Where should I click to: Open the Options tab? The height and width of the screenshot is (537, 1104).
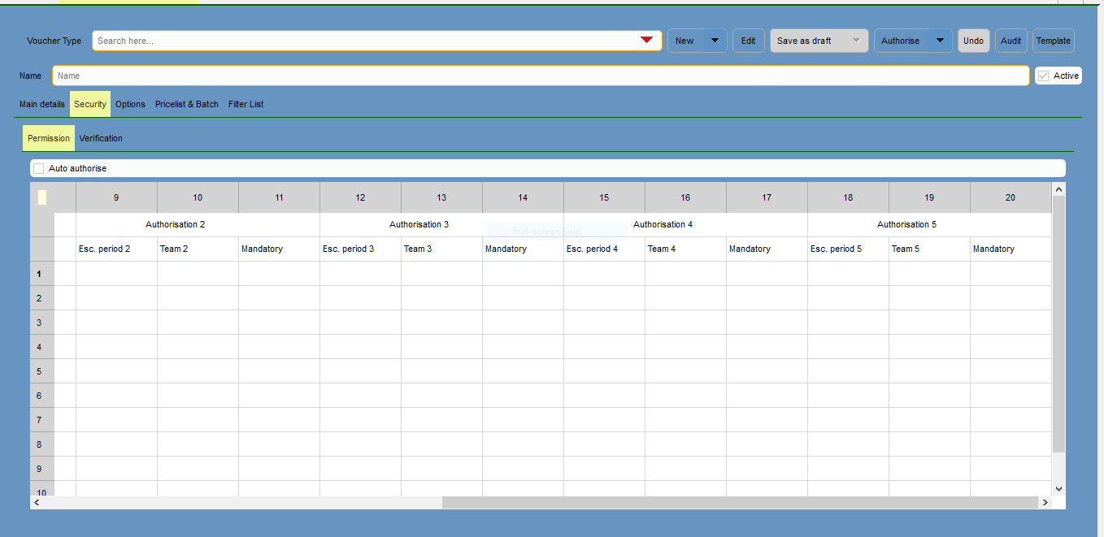(x=130, y=104)
